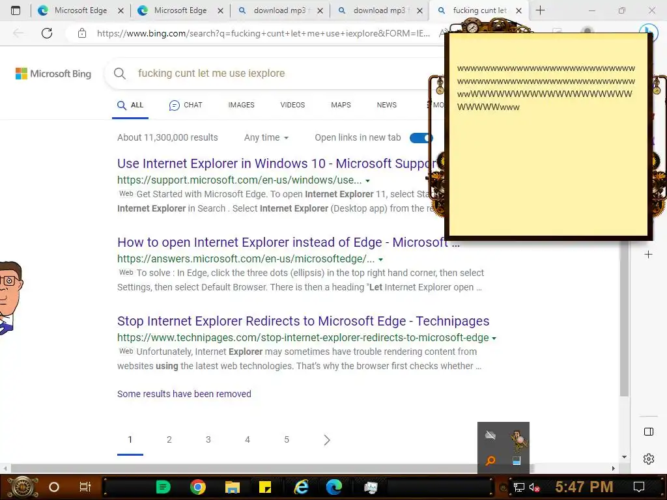
Task: Expand the technipages.com URL dropdown arrow
Action: coord(494,339)
